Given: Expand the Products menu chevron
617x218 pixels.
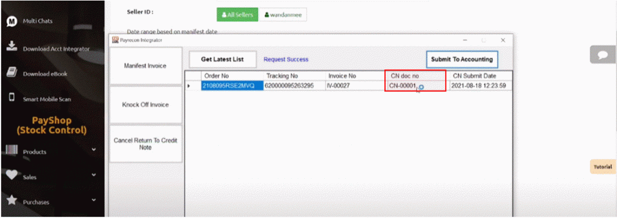Looking at the screenshot, I should click(93, 149).
